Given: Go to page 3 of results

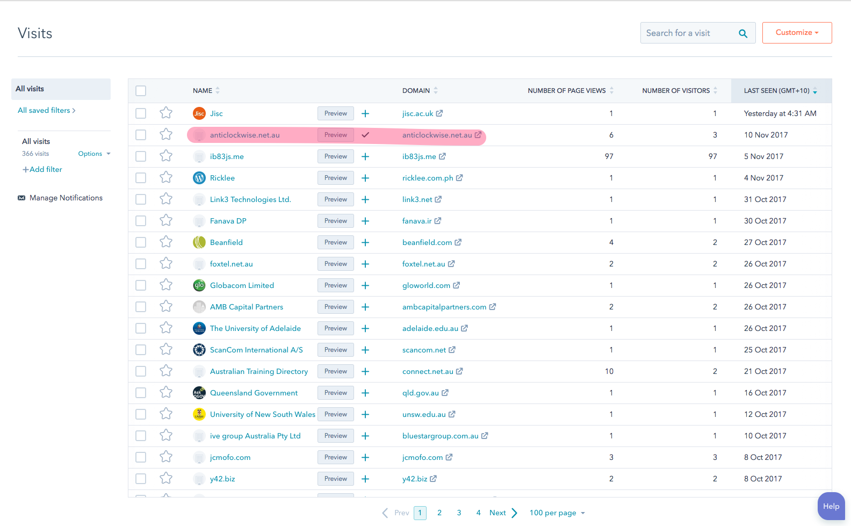Looking at the screenshot, I should [459, 513].
